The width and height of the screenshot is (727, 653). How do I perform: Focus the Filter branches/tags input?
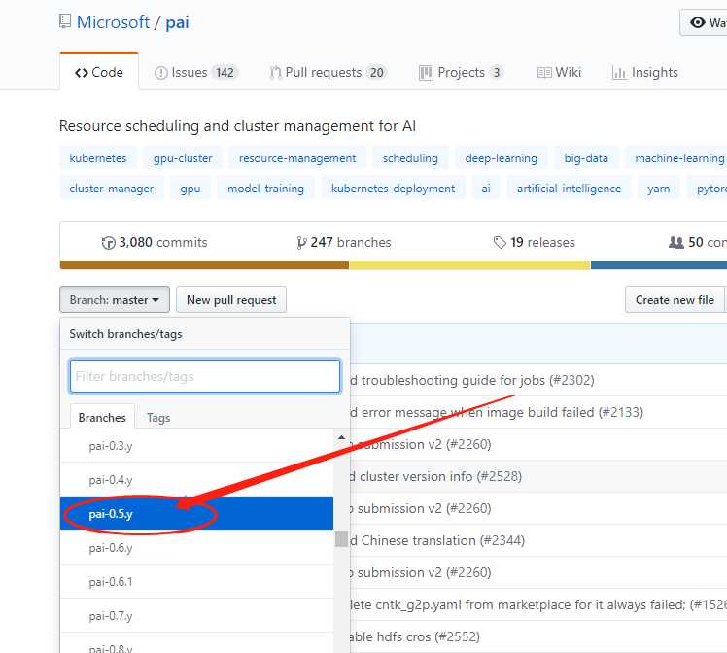(205, 376)
